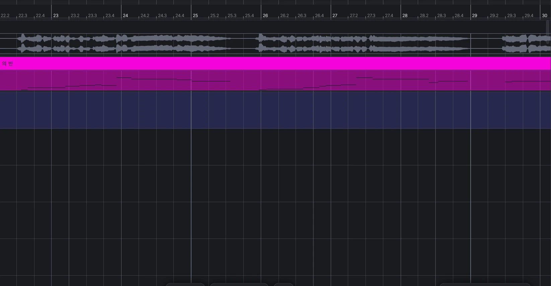Click the 24.2 beat tick on ruler

[145, 16]
